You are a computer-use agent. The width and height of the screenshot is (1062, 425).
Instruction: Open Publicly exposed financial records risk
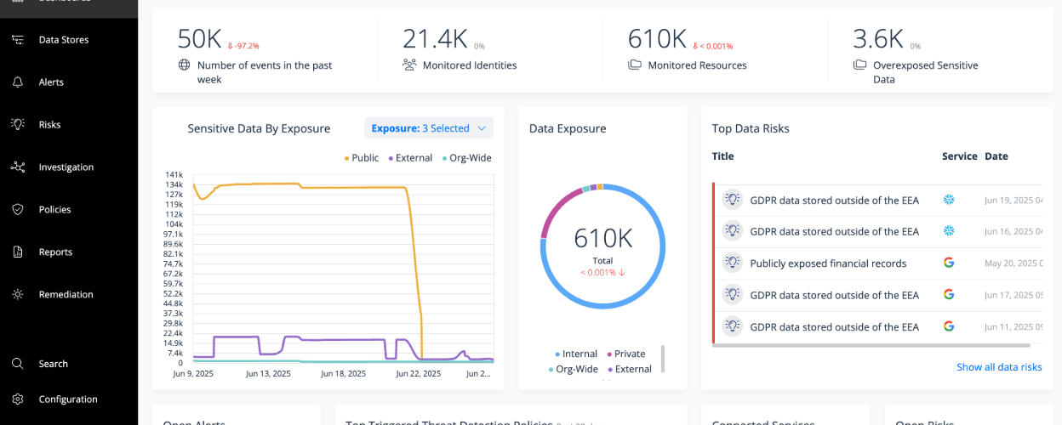[x=877, y=263]
